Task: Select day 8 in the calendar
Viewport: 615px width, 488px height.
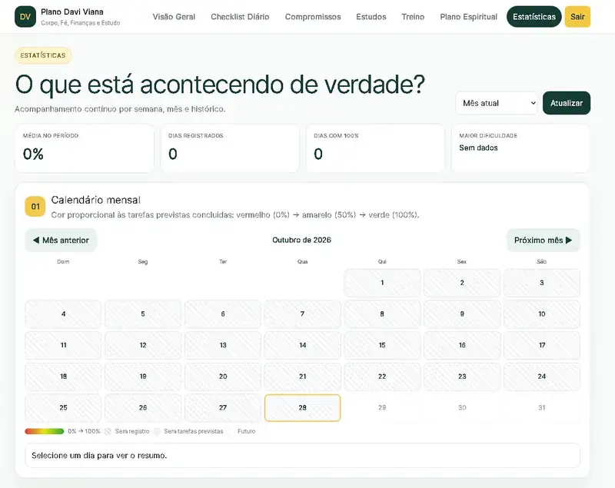Action: coord(382,314)
